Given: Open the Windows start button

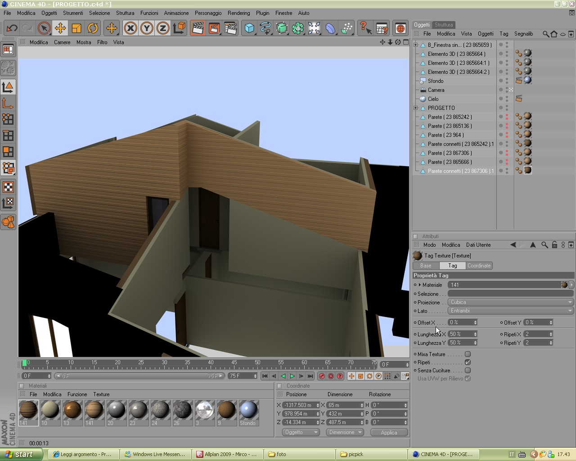Looking at the screenshot, I should coord(22,454).
